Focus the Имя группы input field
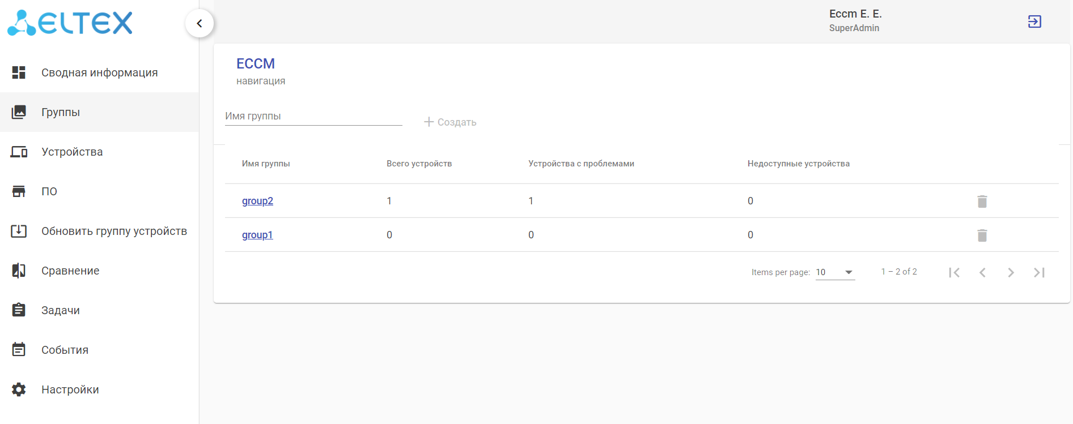 tap(313, 116)
